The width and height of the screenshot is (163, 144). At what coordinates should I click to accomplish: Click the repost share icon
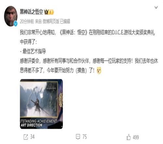click(26, 137)
